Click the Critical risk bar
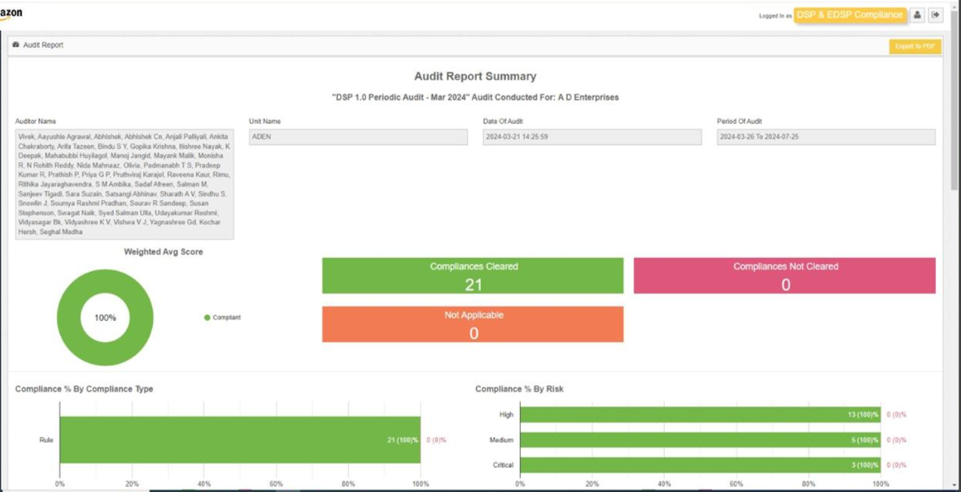 coord(701,465)
